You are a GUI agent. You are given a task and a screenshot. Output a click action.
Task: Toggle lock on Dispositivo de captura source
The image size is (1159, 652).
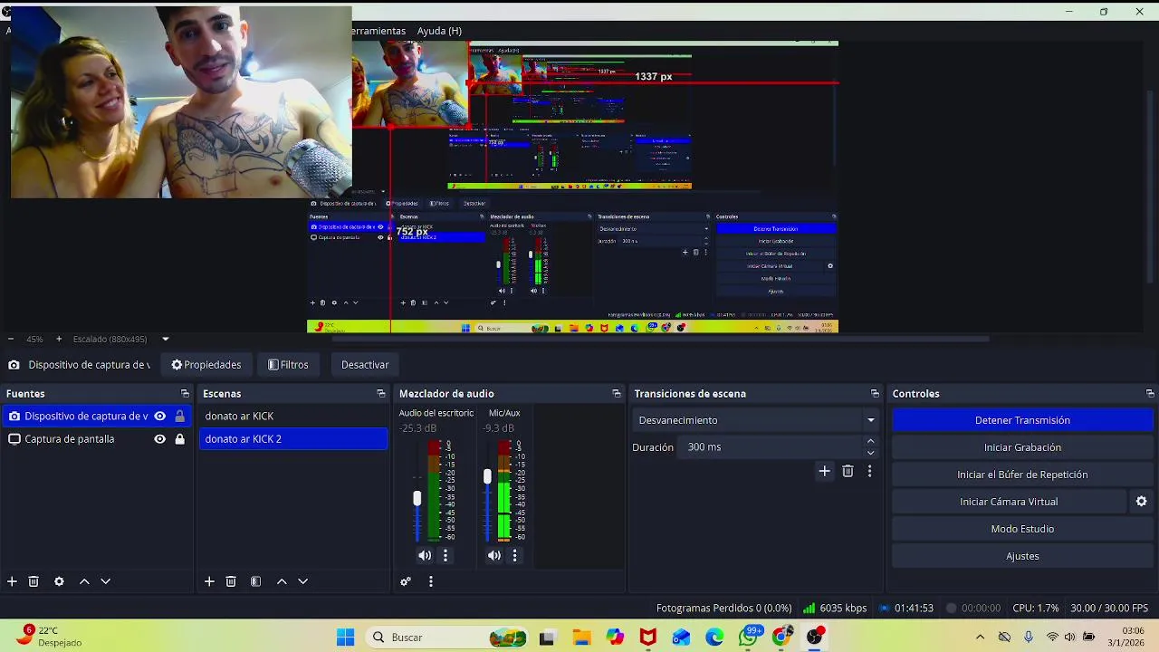[179, 417]
